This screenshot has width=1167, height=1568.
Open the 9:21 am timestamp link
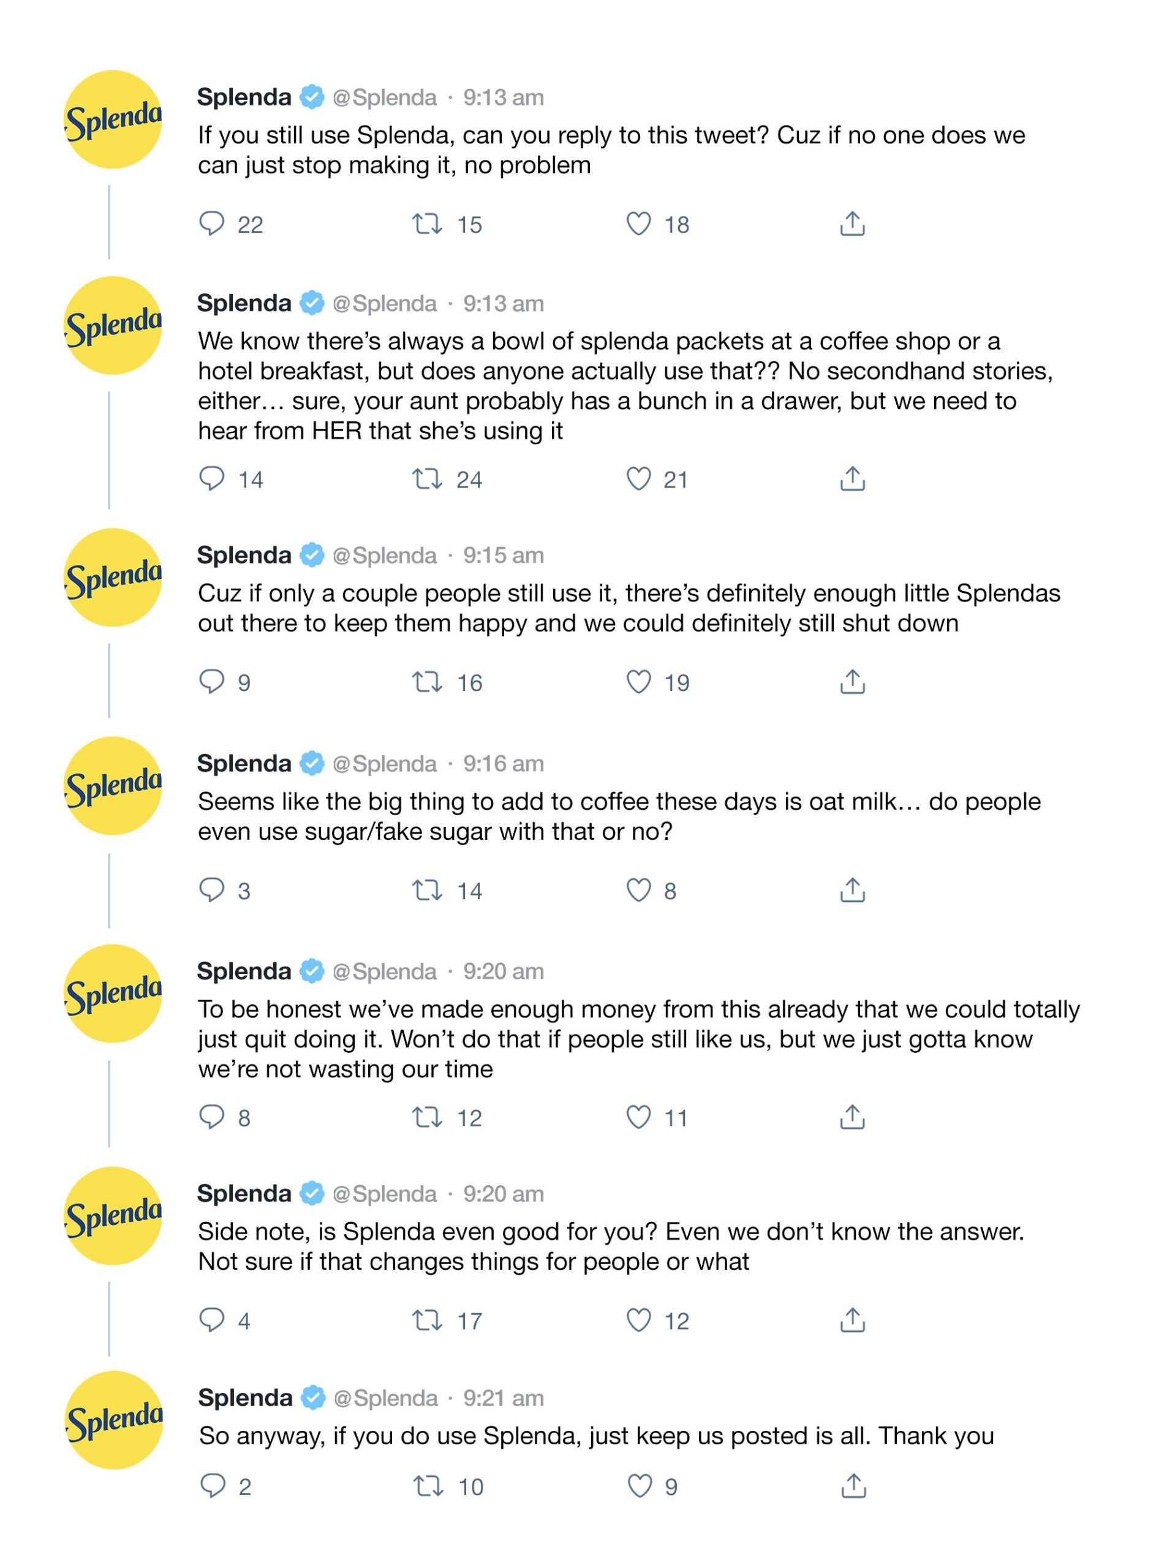pos(503,1398)
